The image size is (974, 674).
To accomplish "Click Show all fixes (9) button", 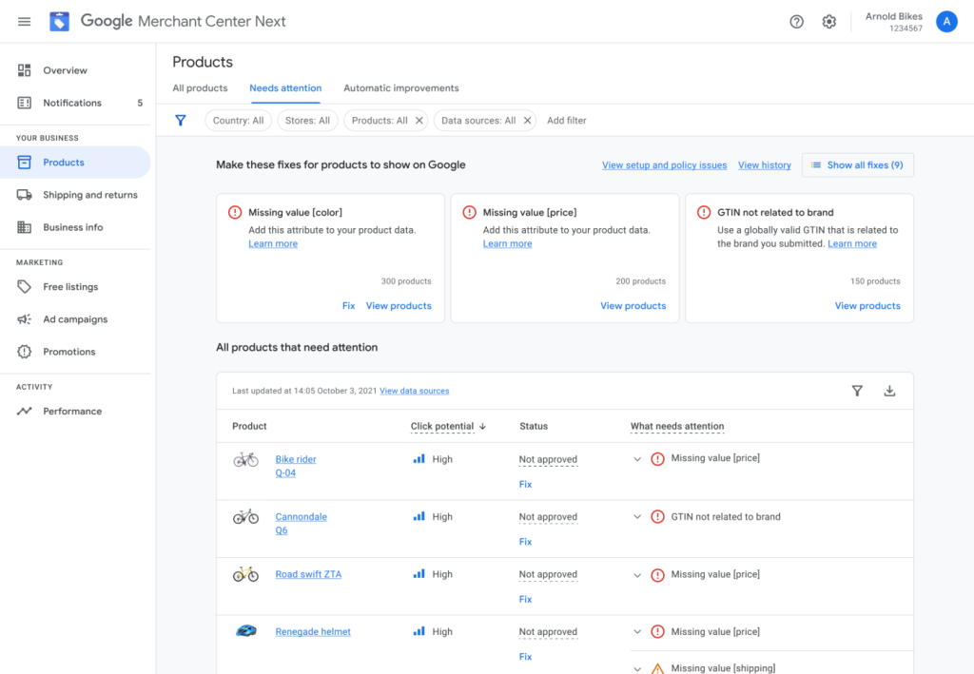I will [x=857, y=165].
